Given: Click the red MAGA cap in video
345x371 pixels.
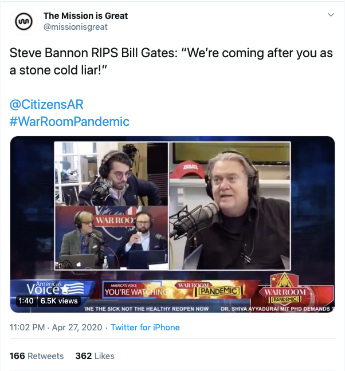Looking at the screenshot, I should (x=187, y=169).
